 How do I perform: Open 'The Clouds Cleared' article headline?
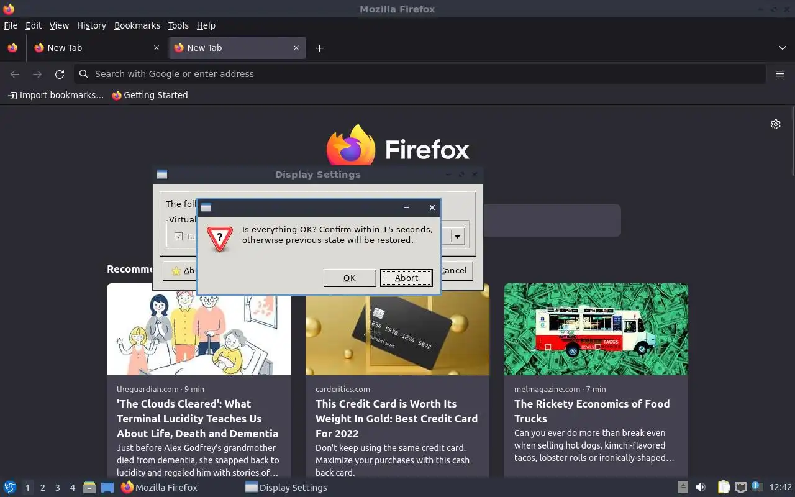click(198, 419)
